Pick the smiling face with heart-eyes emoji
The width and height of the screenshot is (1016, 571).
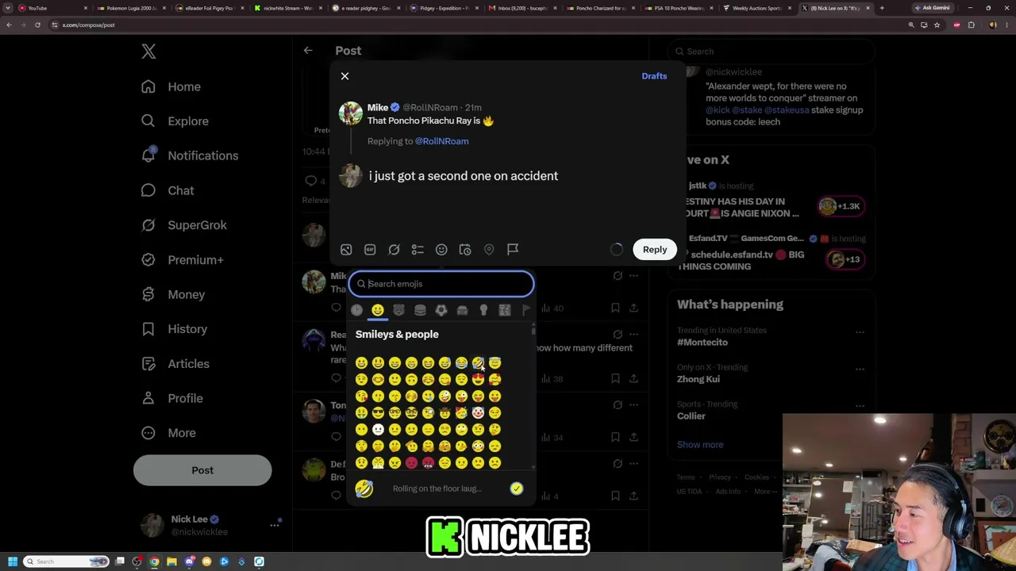click(x=478, y=380)
